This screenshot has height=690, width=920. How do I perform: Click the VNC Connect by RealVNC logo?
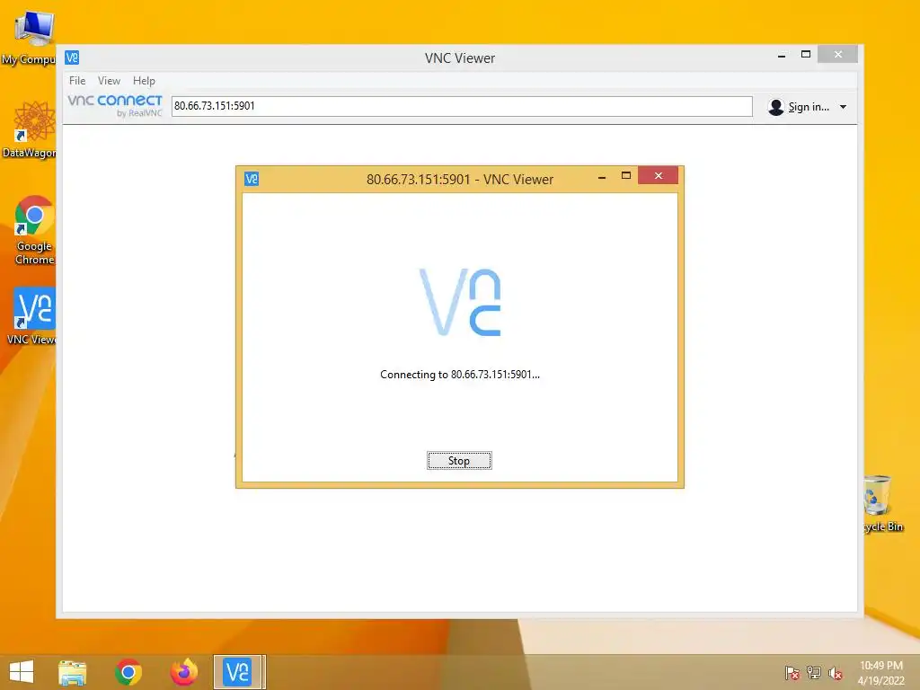[115, 106]
